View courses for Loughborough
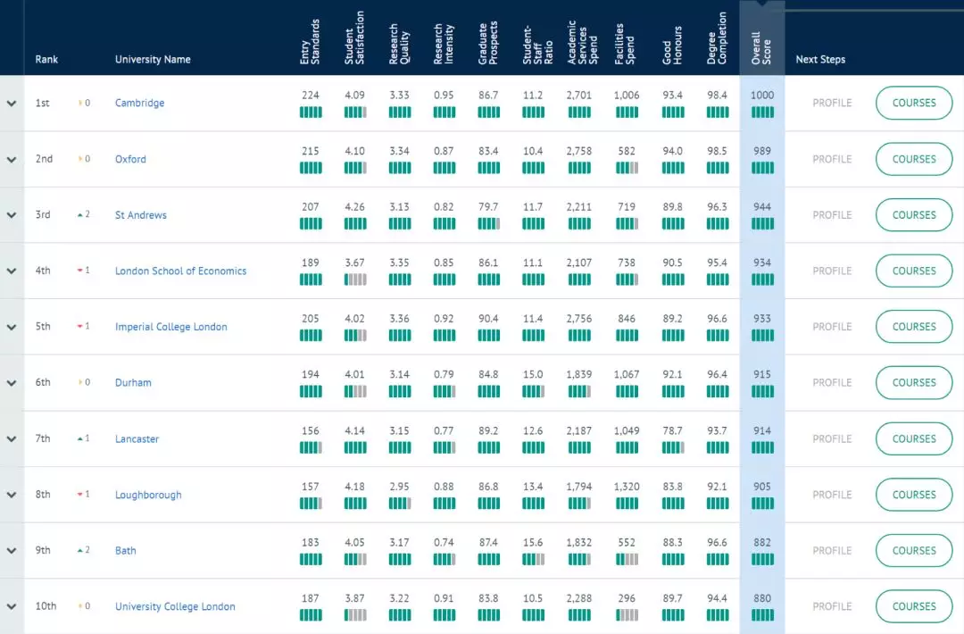The image size is (964, 634). coord(914,495)
